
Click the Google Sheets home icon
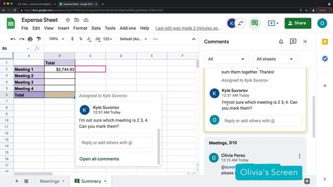pos(10,23)
